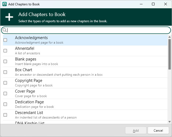This screenshot has width=172, height=137.
Task: Close the dialog with the X button
Action: (166, 4)
